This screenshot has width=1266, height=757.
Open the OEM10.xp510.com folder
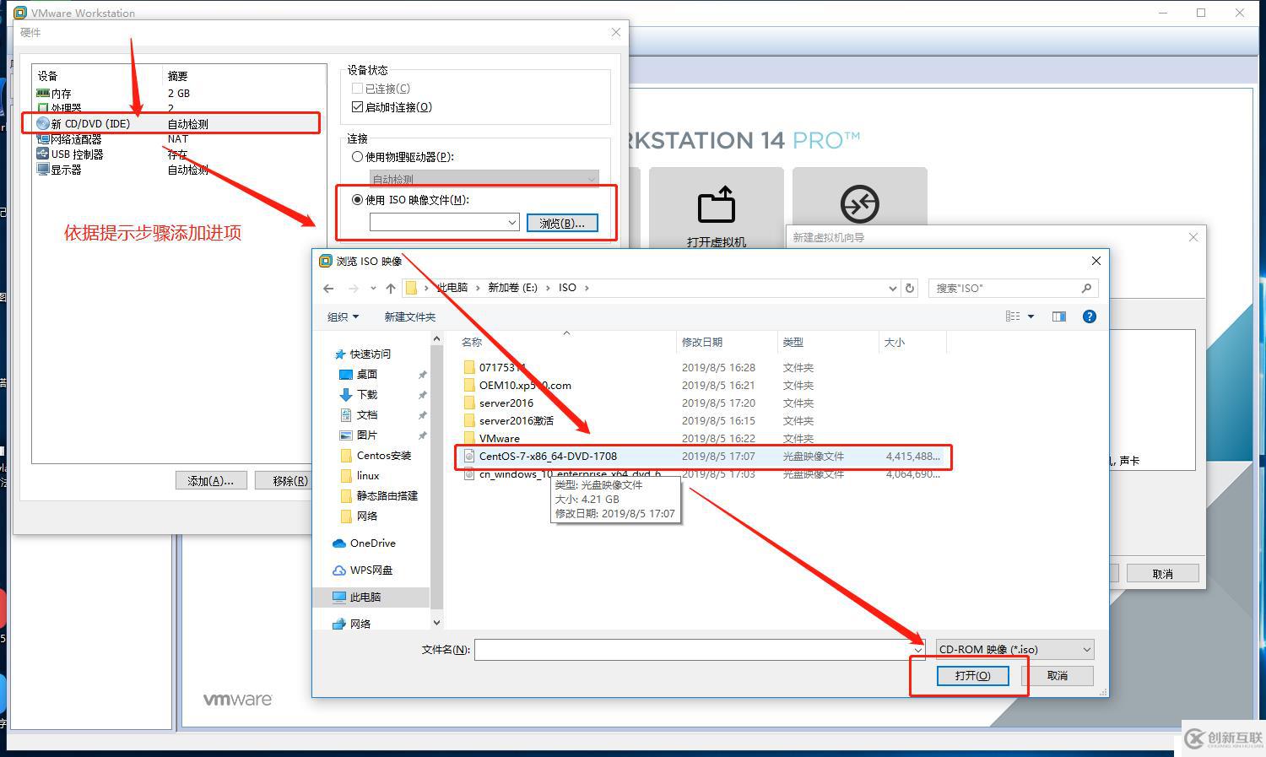(x=517, y=385)
